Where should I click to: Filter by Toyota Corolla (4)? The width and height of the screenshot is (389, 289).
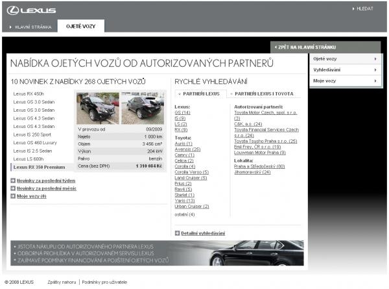(x=185, y=166)
